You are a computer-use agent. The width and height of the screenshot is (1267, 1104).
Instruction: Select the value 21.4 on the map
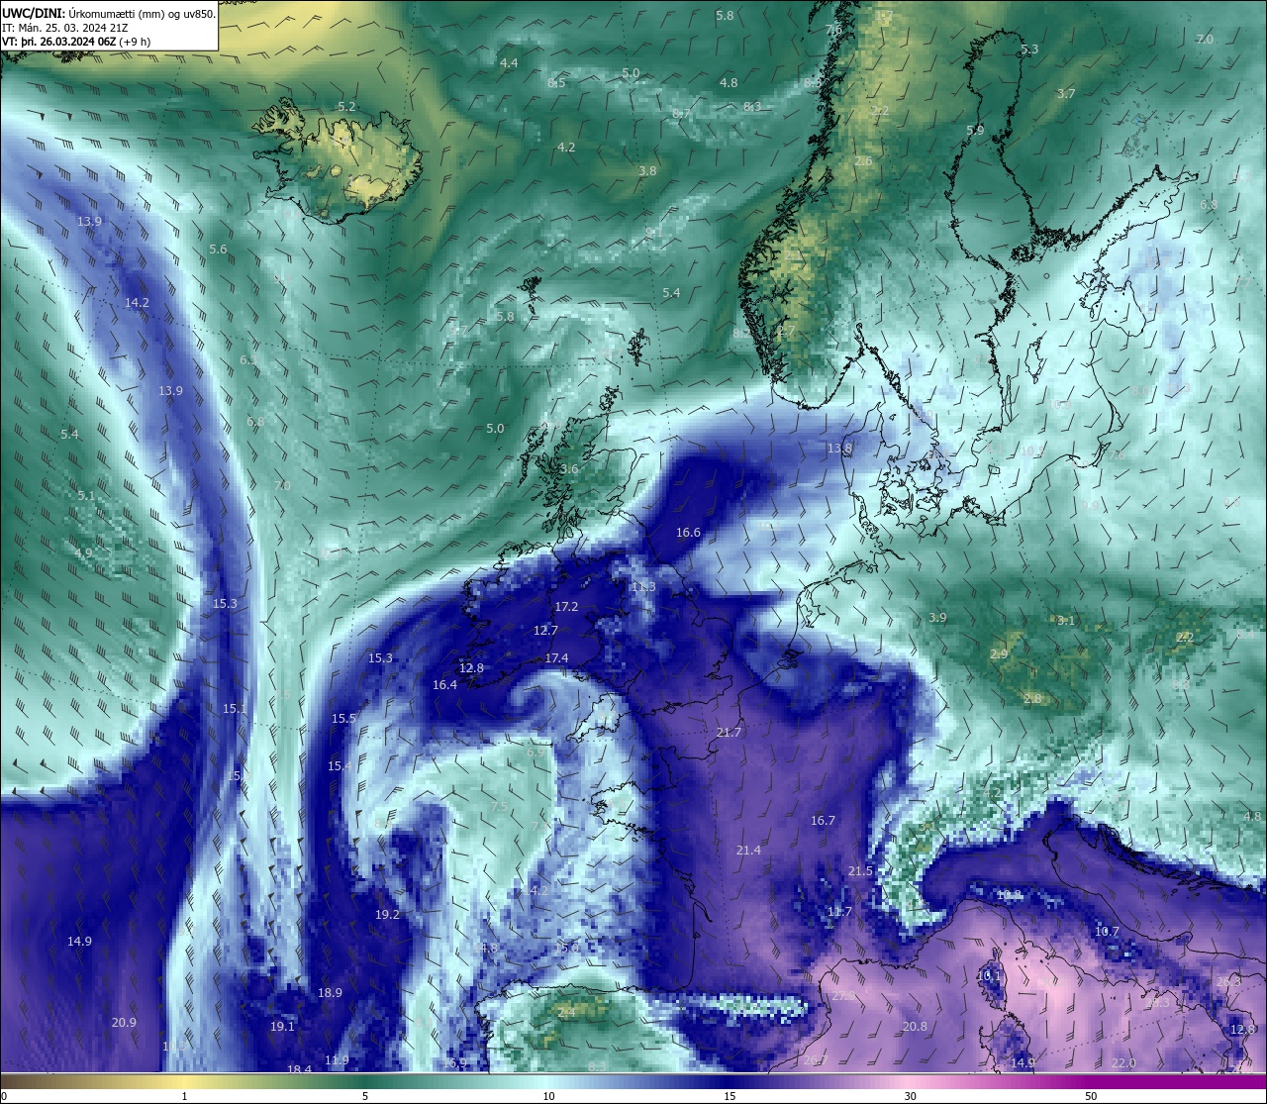point(748,850)
